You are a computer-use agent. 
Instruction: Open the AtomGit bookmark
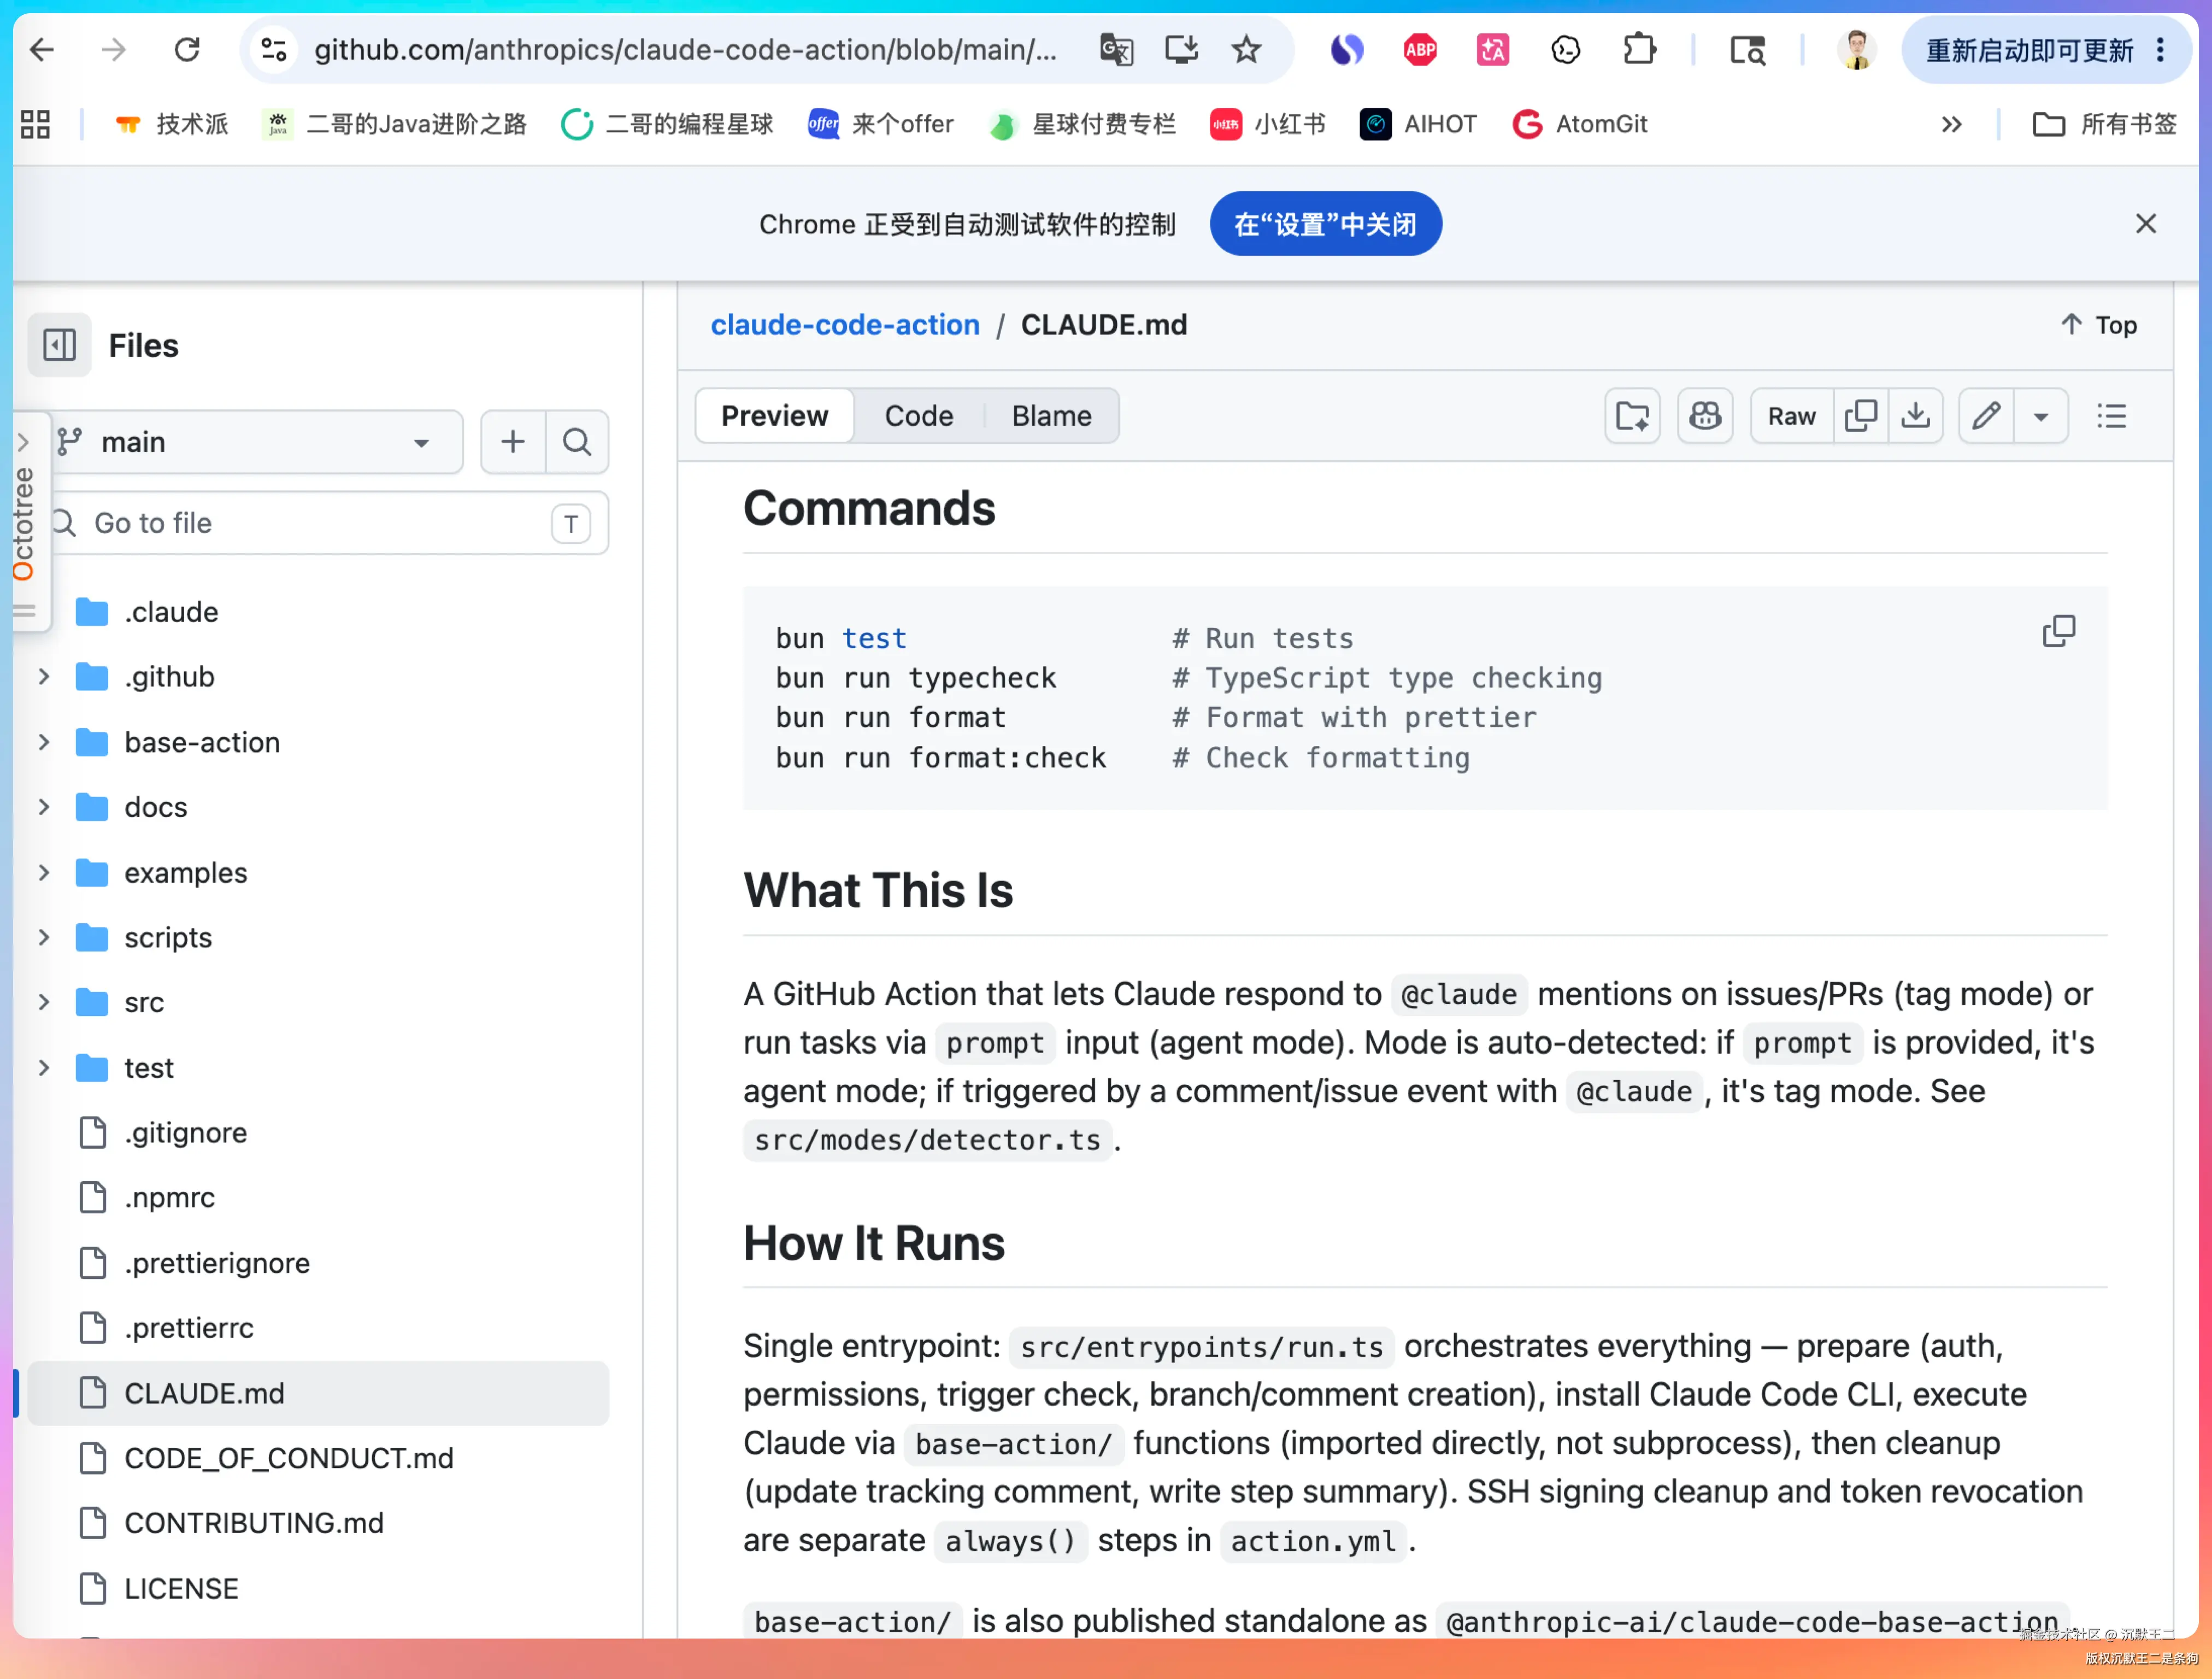[1579, 124]
